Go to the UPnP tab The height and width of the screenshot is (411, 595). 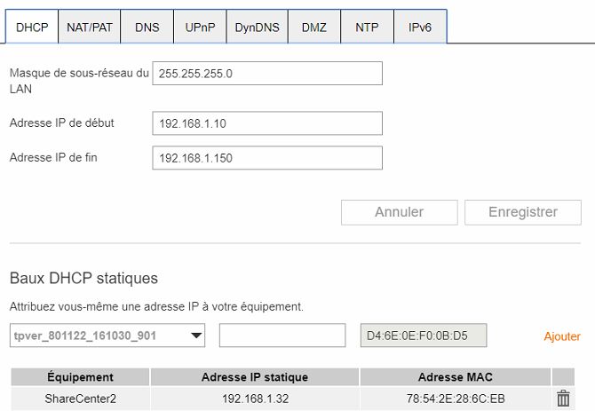click(x=200, y=28)
